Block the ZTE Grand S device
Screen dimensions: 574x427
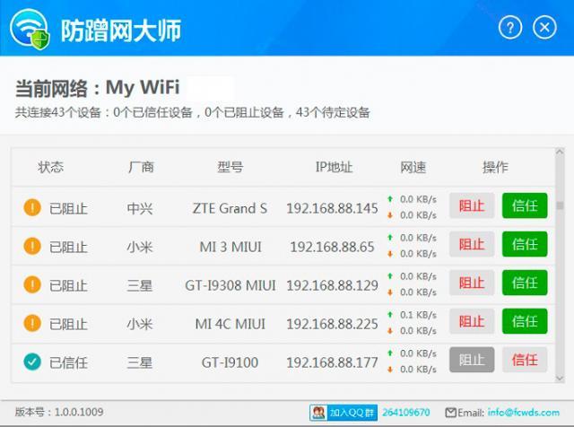coord(472,205)
